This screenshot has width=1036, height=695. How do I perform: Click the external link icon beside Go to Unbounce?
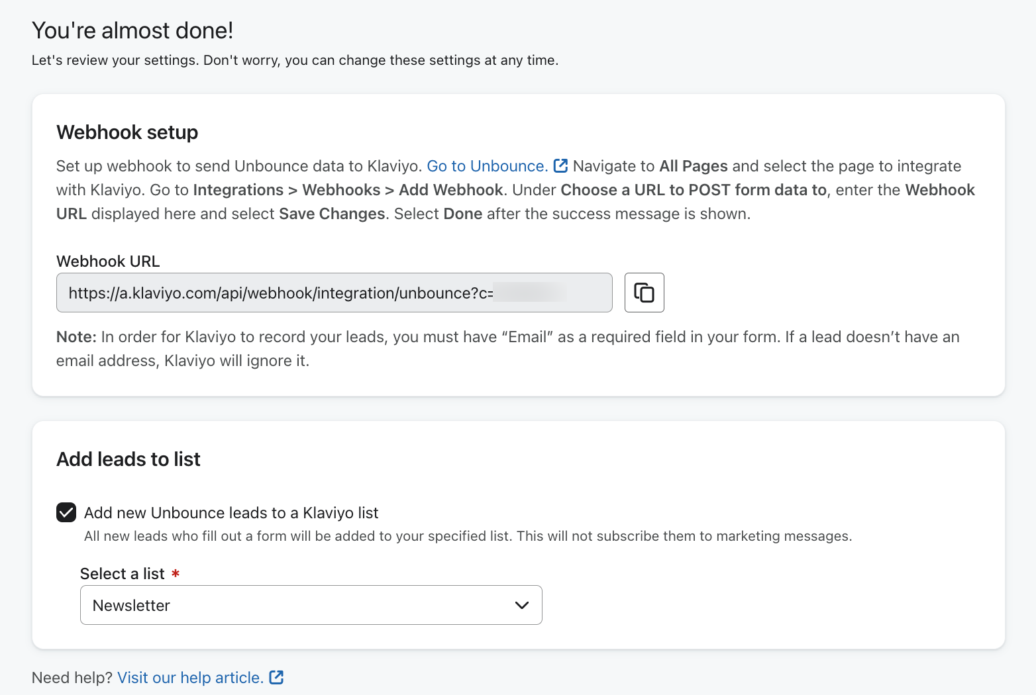560,165
